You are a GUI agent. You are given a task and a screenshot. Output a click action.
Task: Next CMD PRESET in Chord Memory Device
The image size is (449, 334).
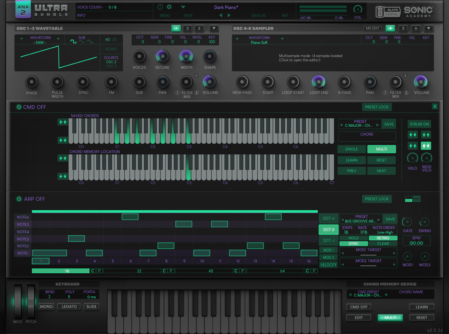(386, 295)
